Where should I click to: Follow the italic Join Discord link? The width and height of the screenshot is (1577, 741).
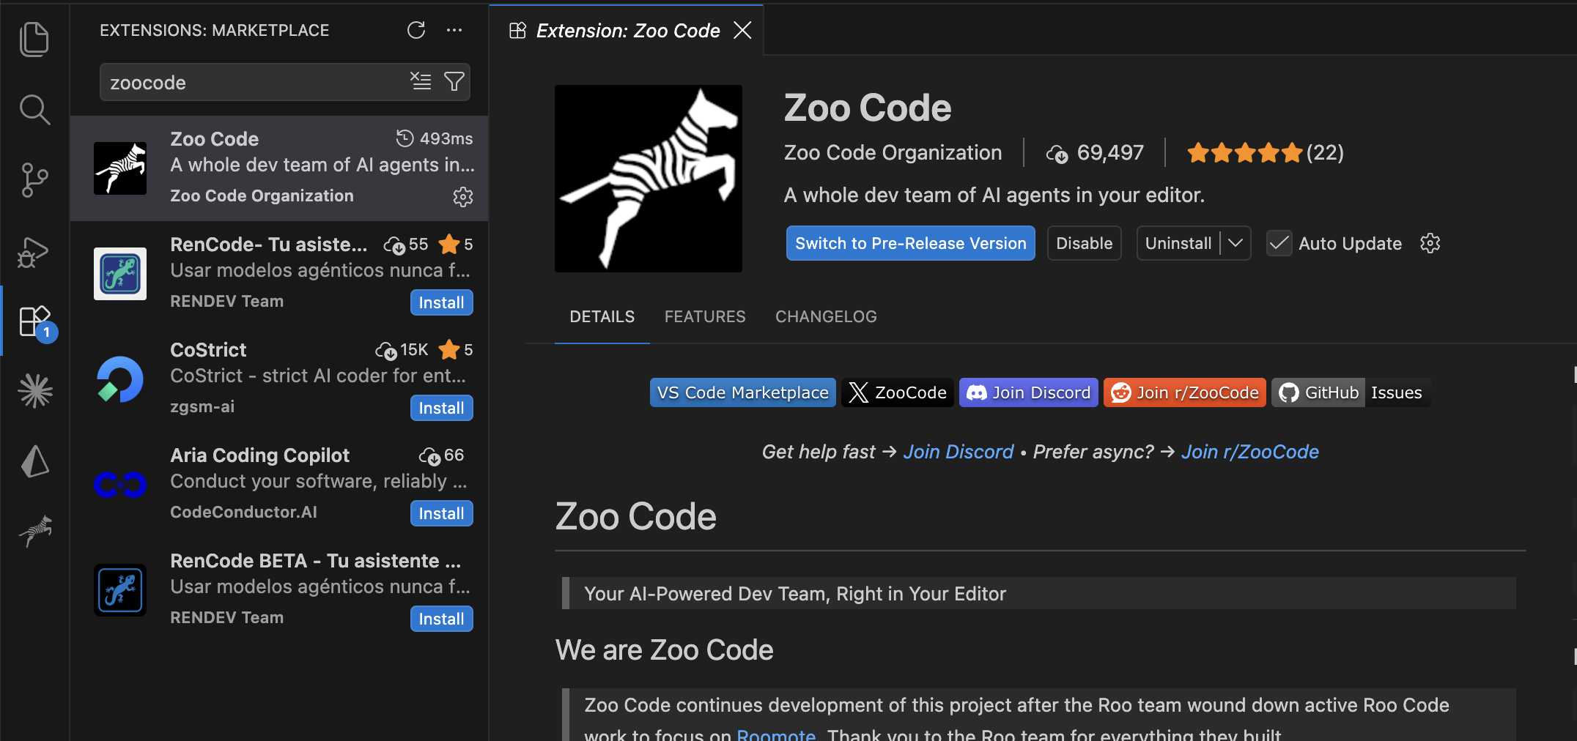tap(958, 452)
